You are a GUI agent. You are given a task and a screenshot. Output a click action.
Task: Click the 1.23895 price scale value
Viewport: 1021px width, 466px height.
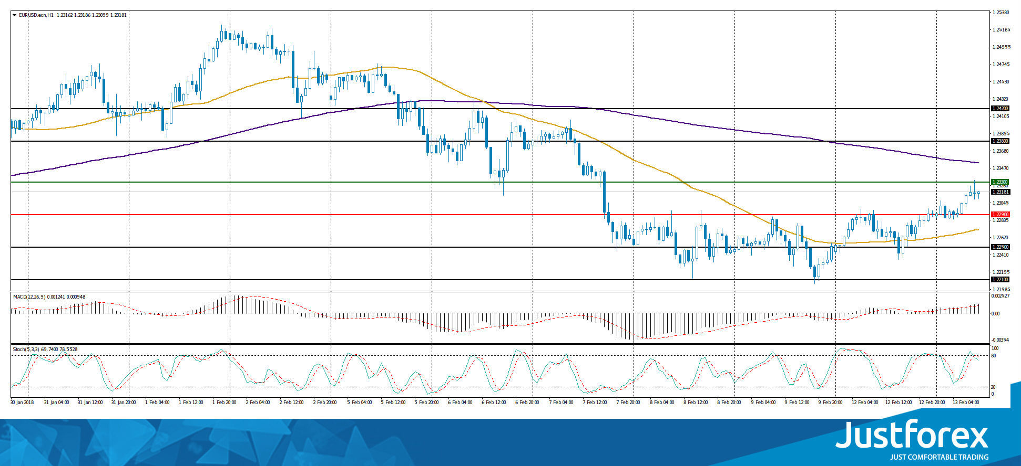coord(1000,134)
